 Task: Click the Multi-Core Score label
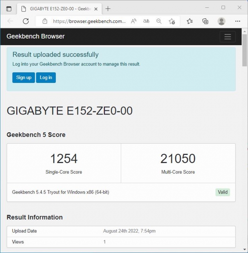[178, 172]
